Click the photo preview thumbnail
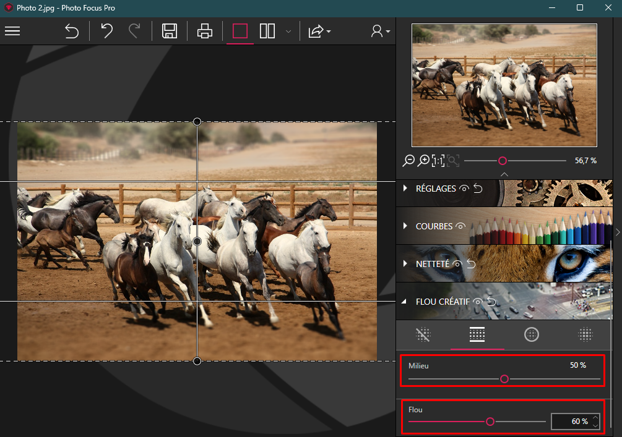The image size is (622, 437). pos(504,85)
